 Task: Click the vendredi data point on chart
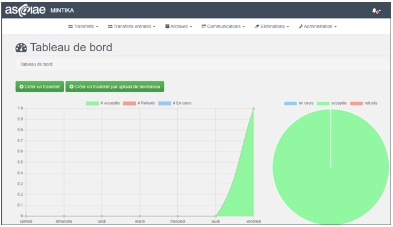[x=254, y=108]
